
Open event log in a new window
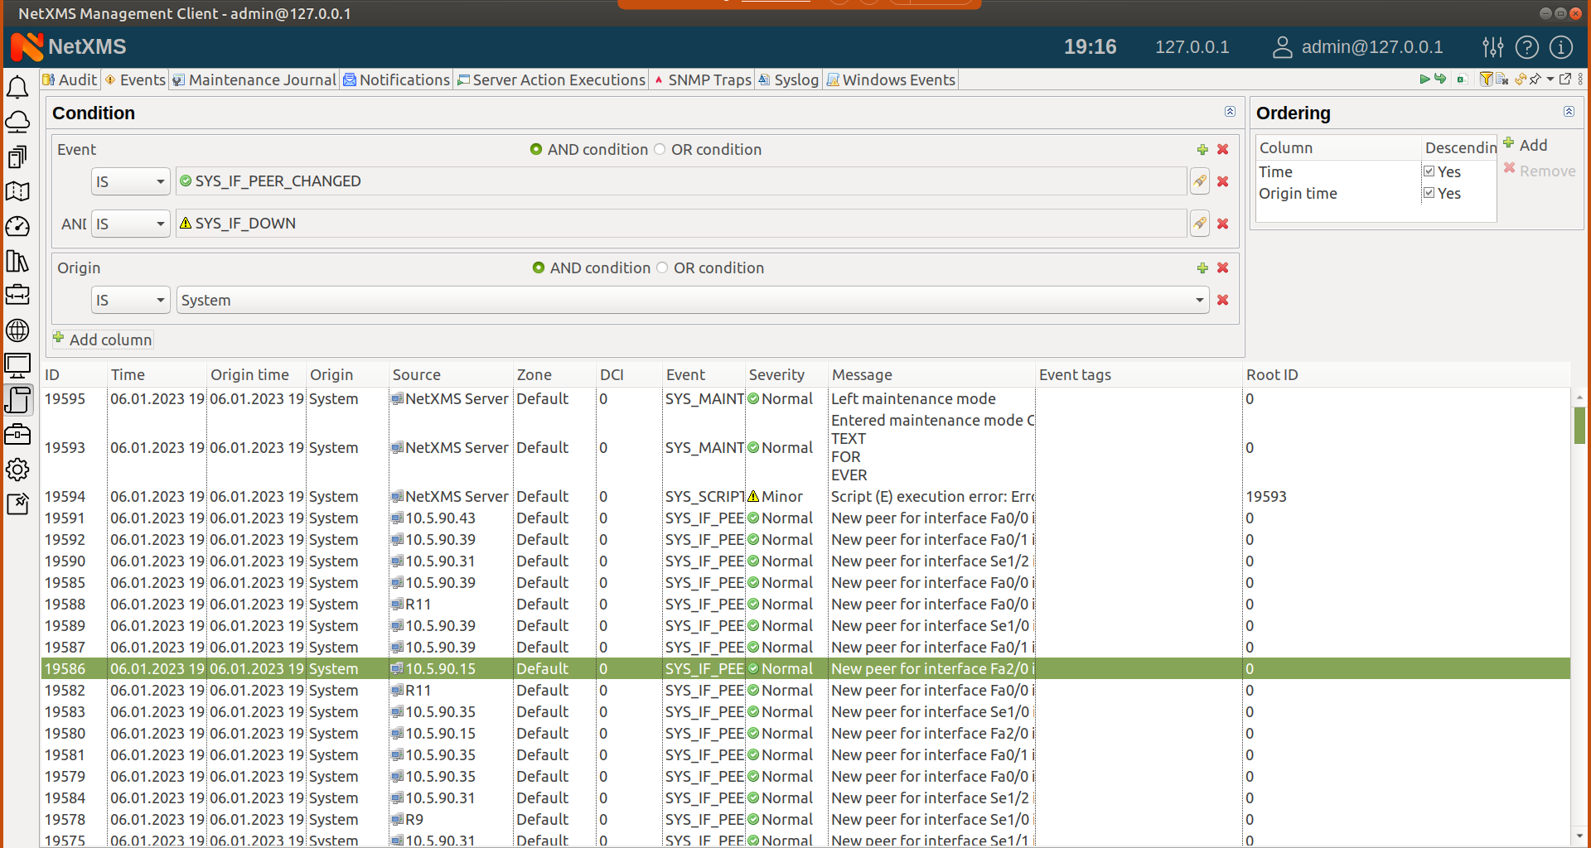pos(1566,79)
